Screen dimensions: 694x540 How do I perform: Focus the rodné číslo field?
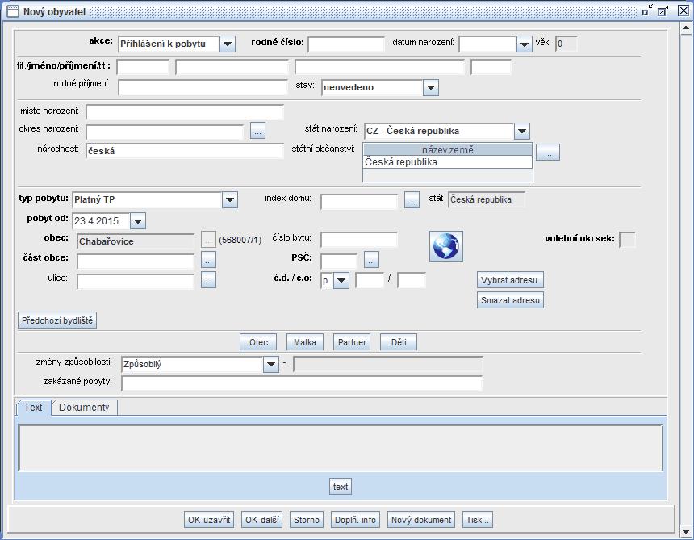coord(346,44)
